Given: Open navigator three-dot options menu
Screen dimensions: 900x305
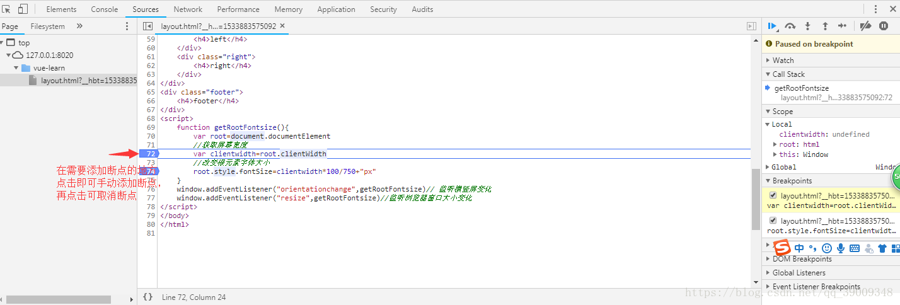Looking at the screenshot, I should tap(127, 26).
